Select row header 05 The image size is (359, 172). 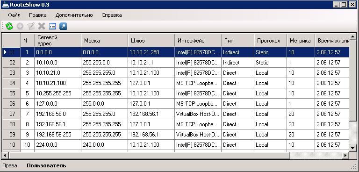[x=11, y=93]
